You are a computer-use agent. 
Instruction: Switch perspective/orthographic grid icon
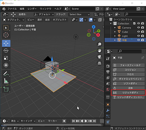coord(100,63)
